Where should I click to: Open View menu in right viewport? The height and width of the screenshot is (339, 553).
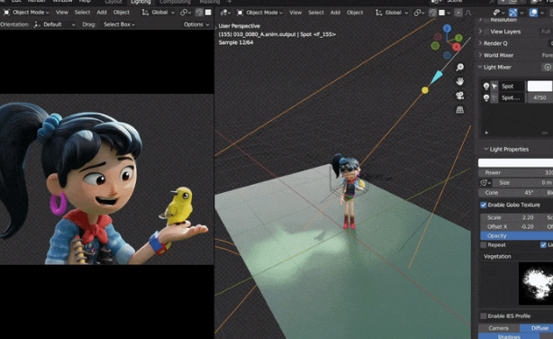click(295, 13)
